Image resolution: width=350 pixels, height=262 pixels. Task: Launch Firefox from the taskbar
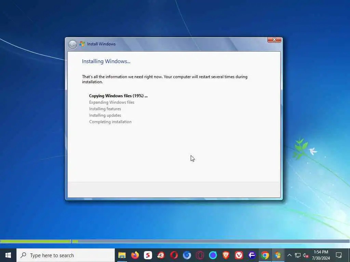(x=135, y=255)
